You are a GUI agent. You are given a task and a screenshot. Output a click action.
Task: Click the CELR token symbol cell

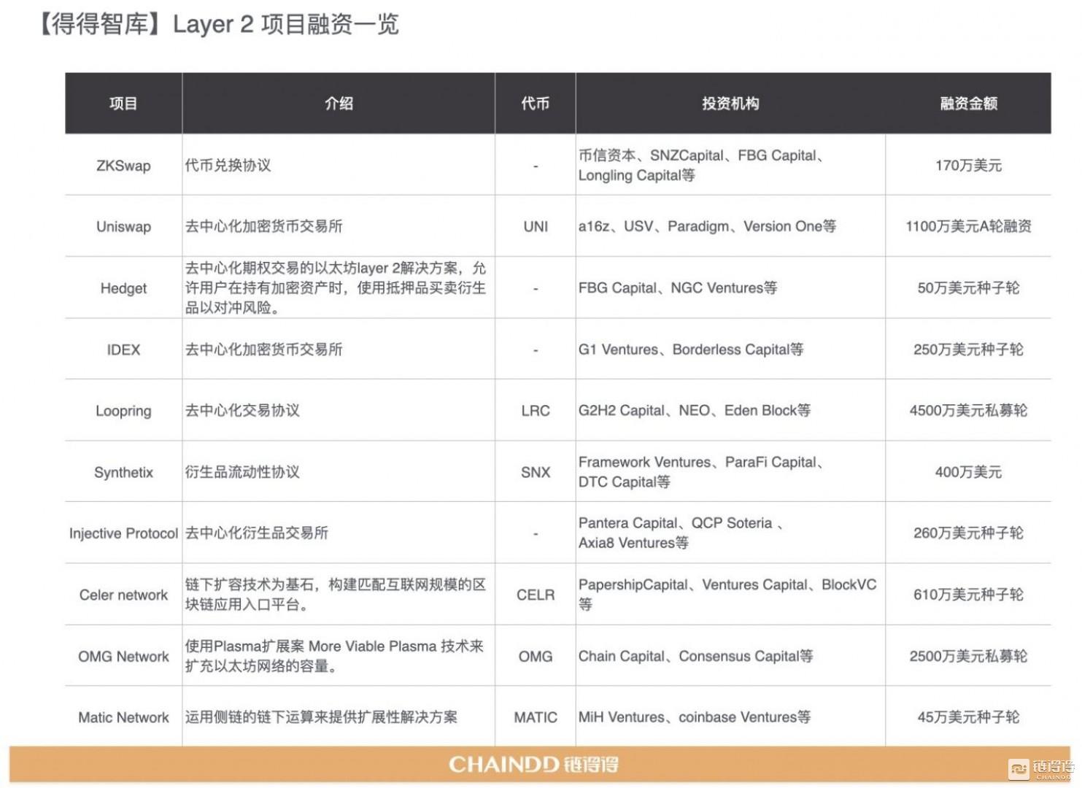point(535,595)
